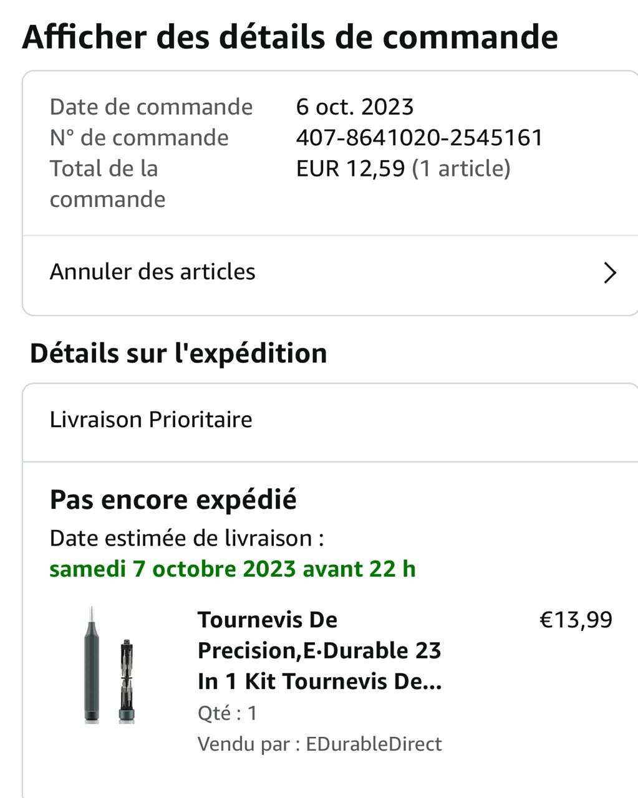Click the Date de commande label
The width and height of the screenshot is (638, 798).
[x=151, y=107]
